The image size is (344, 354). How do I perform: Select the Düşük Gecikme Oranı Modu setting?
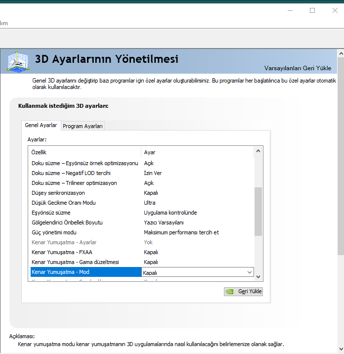[x=63, y=203]
